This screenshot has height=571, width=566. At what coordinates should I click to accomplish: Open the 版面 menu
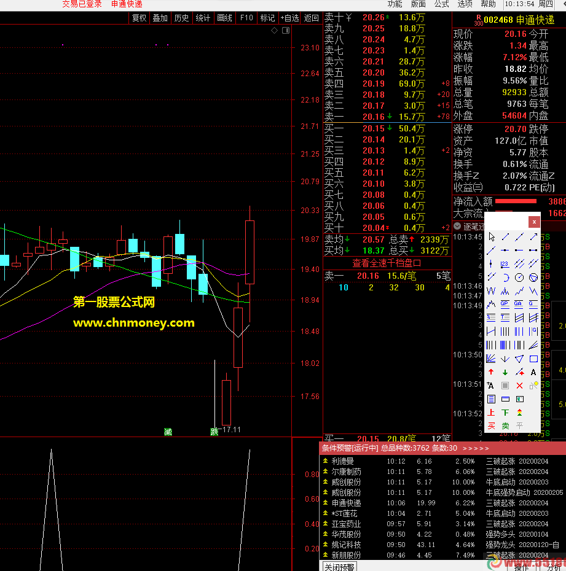click(418, 4)
